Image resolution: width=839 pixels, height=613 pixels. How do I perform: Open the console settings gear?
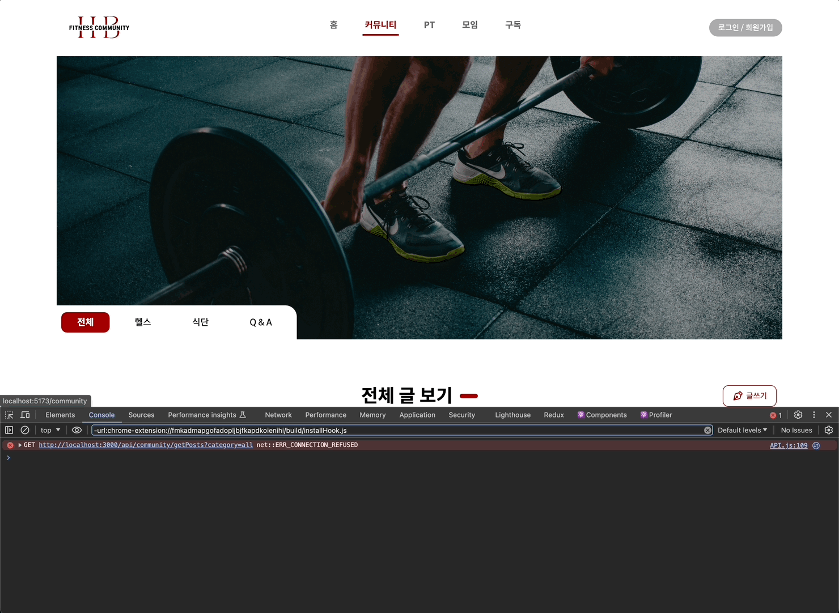pyautogui.click(x=828, y=430)
